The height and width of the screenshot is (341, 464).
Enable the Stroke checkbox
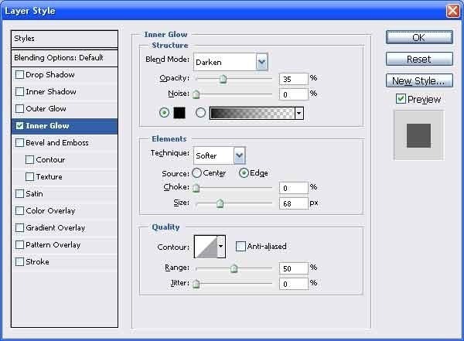(x=19, y=261)
